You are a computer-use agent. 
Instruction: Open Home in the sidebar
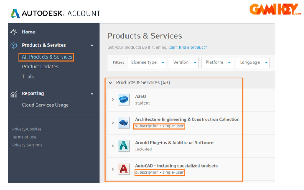28,32
